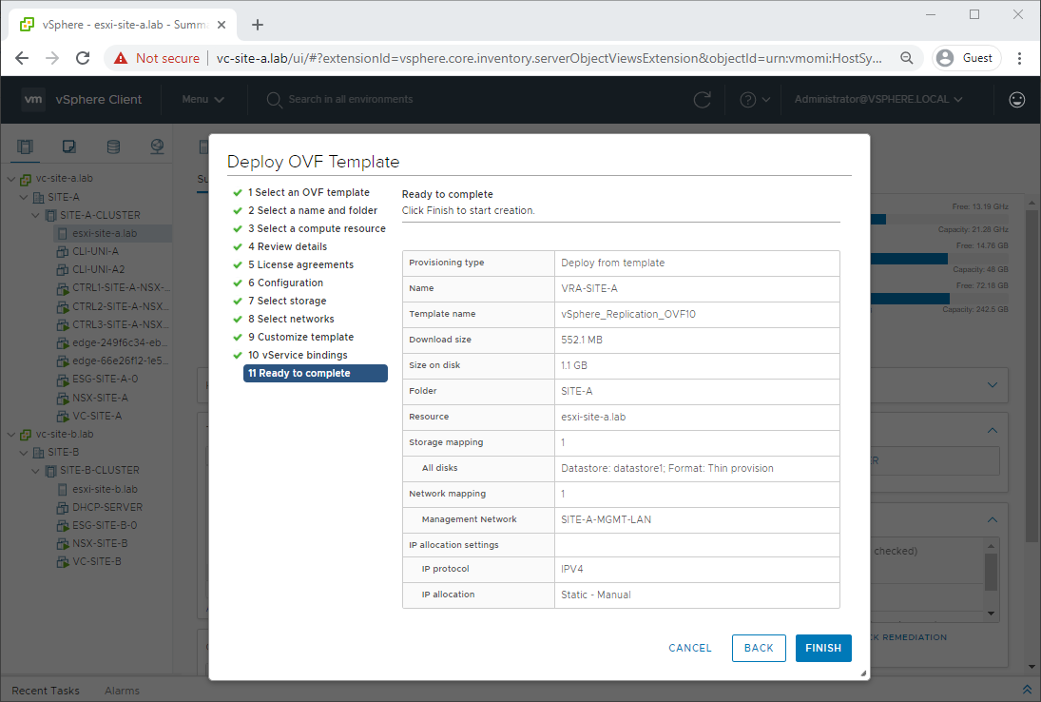Click the smiley feedback icon

(1016, 100)
